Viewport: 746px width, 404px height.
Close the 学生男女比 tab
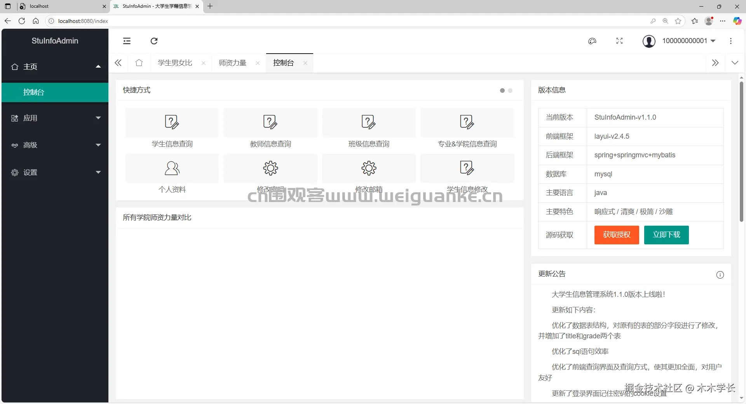coord(204,63)
